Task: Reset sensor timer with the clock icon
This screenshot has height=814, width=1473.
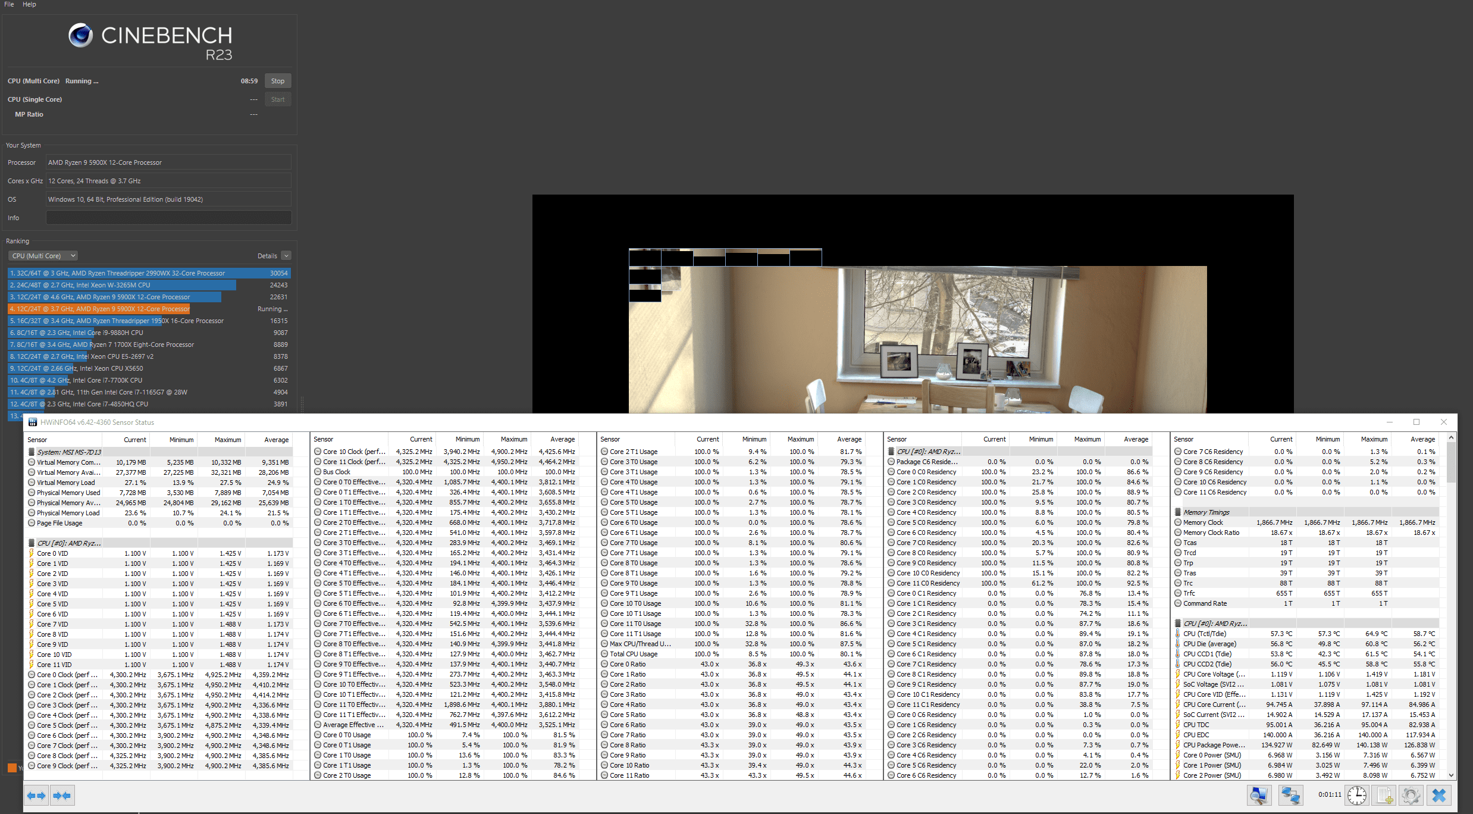Action: pyautogui.click(x=1357, y=796)
